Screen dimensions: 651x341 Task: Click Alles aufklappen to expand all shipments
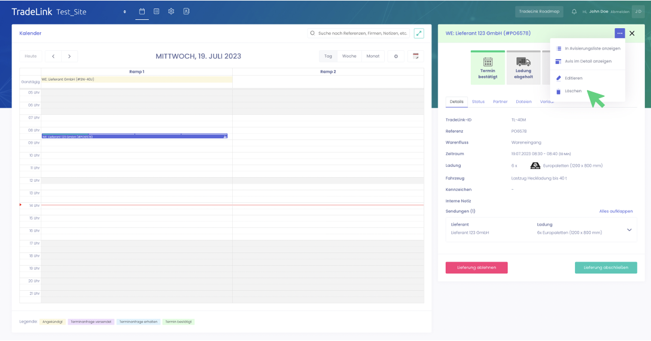[616, 211]
